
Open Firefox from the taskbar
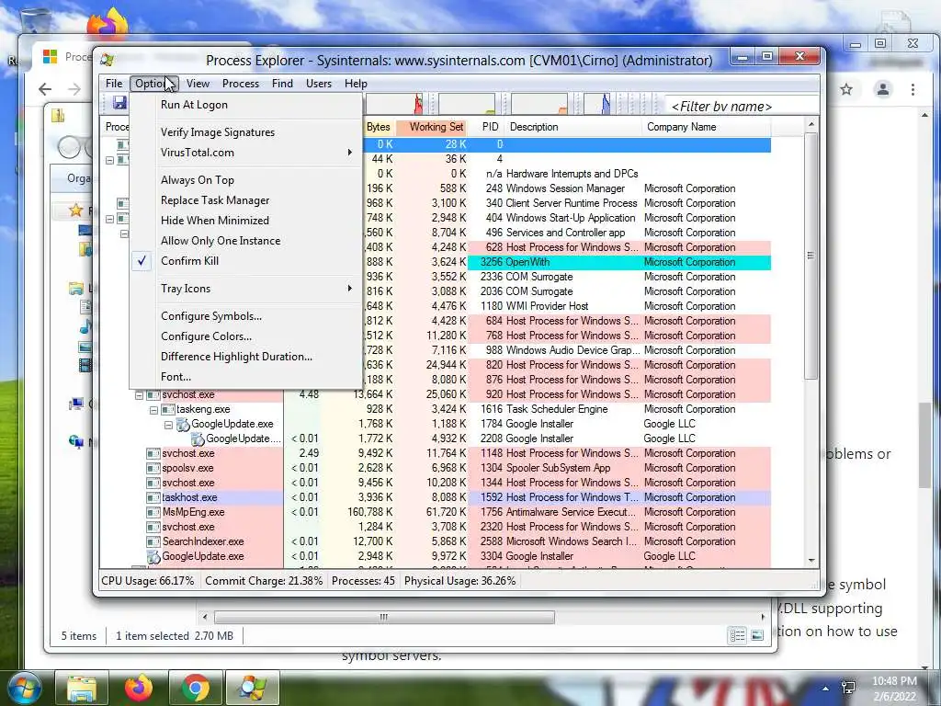(139, 688)
